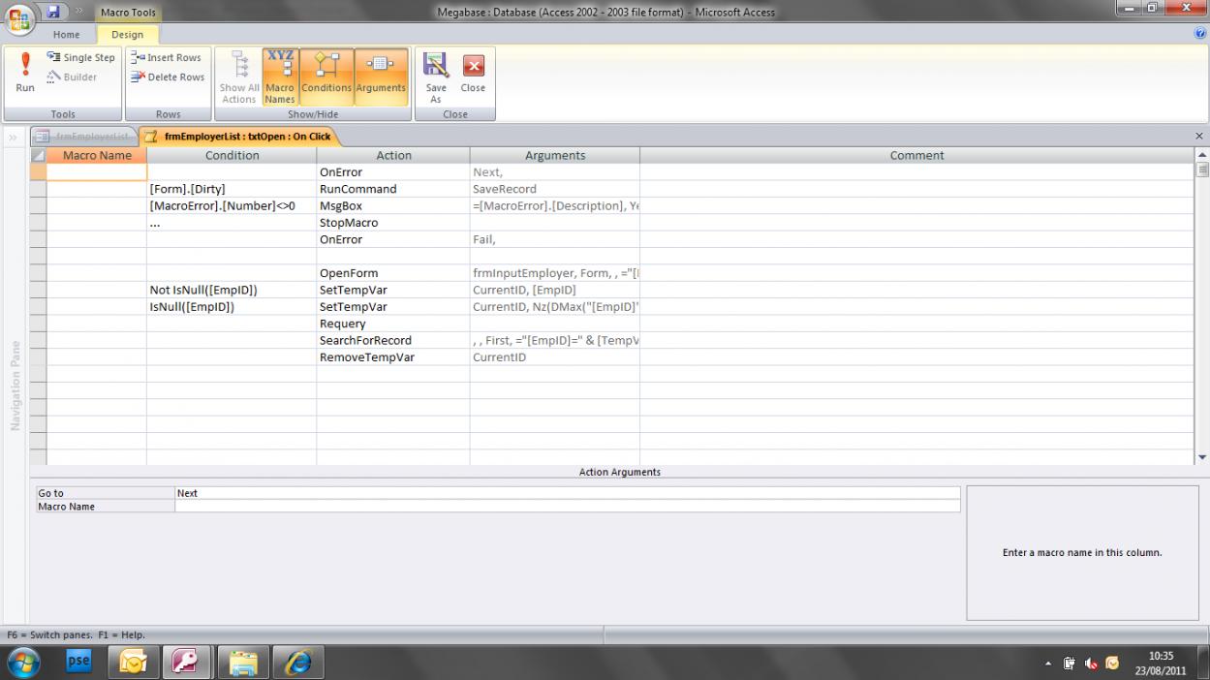Close the macro document with X
This screenshot has height=680, width=1210.
click(1199, 137)
